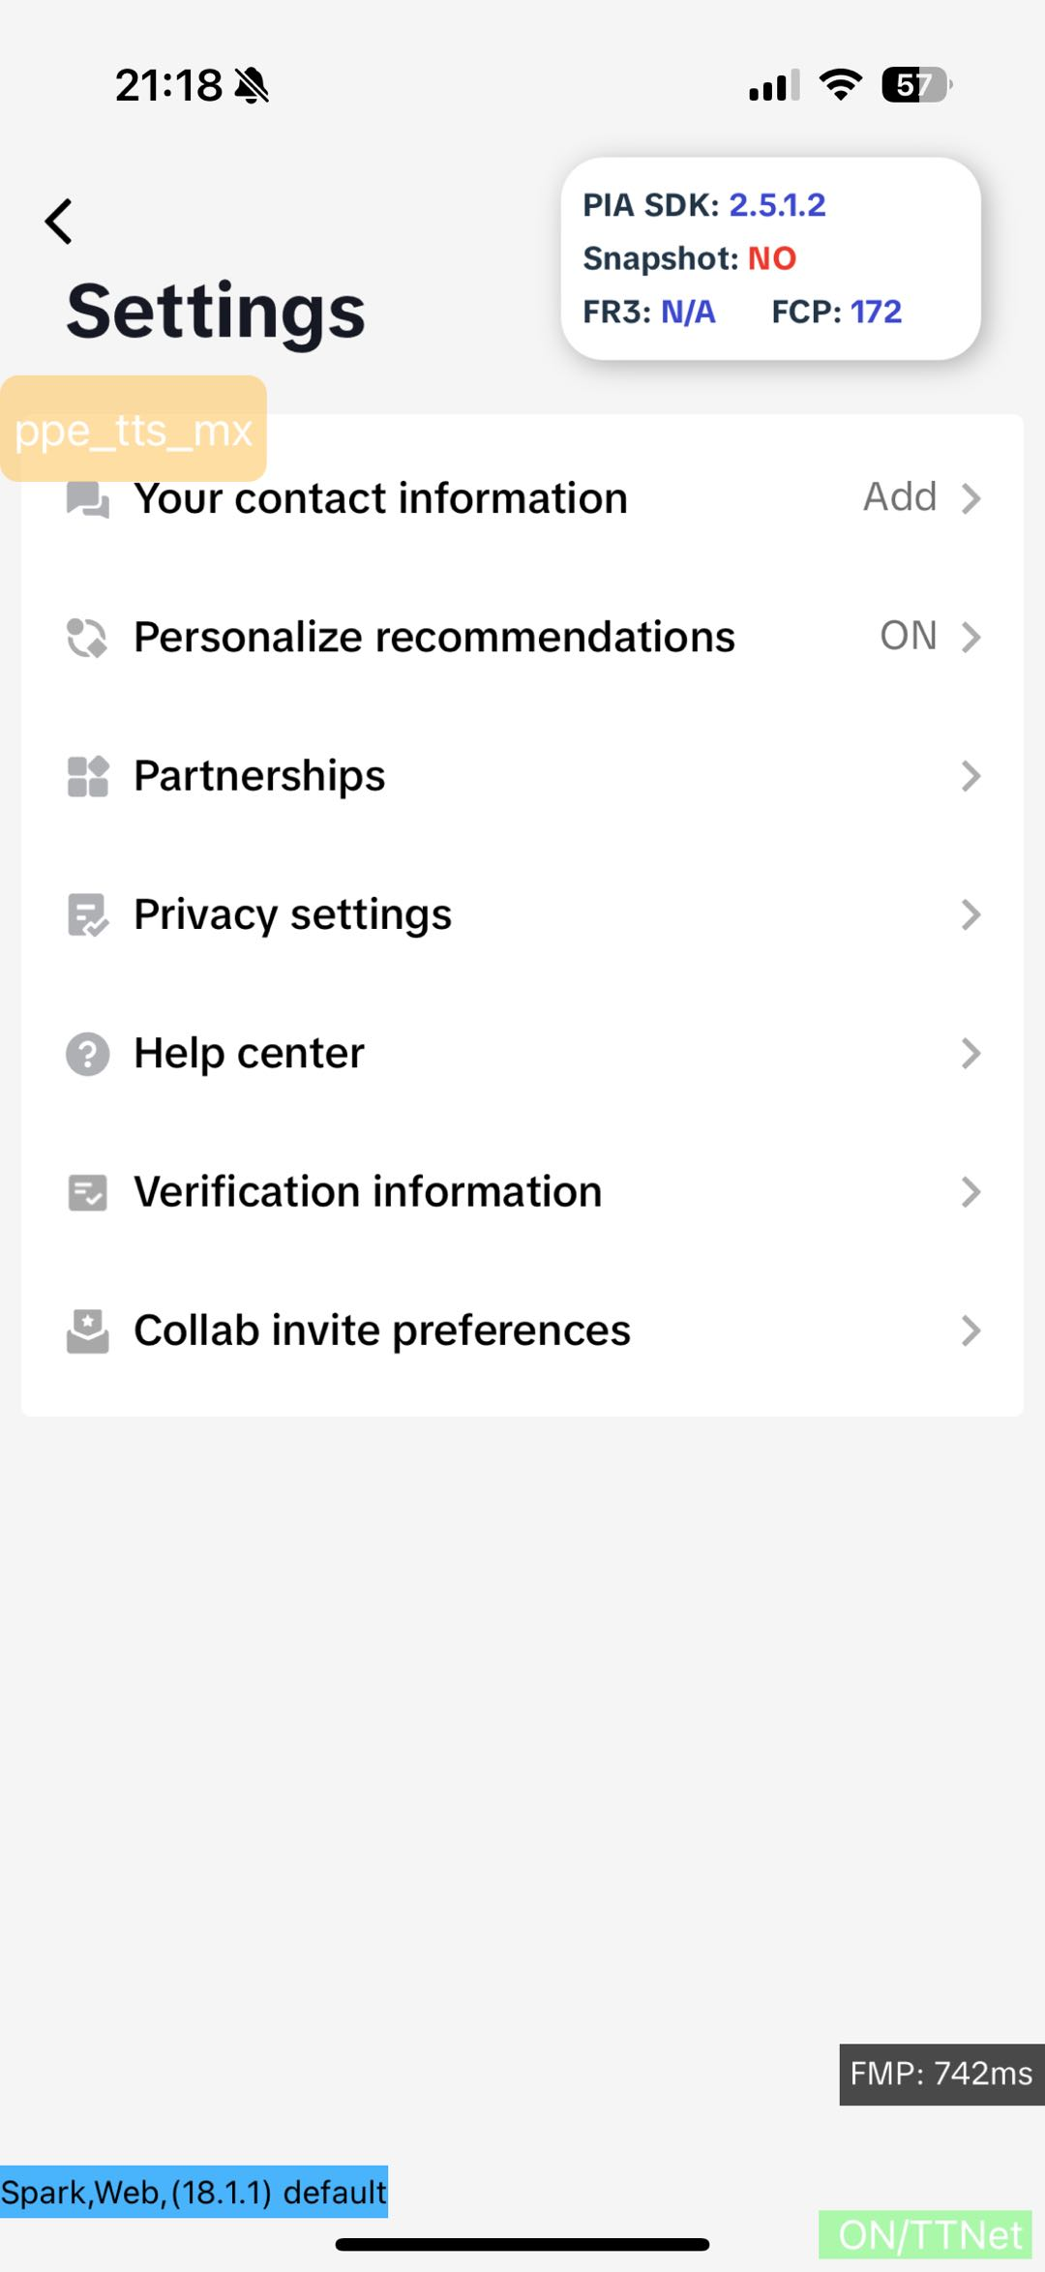Viewport: 1045px width, 2272px height.
Task: Click the Collab invite preferences icon
Action: (x=87, y=1330)
